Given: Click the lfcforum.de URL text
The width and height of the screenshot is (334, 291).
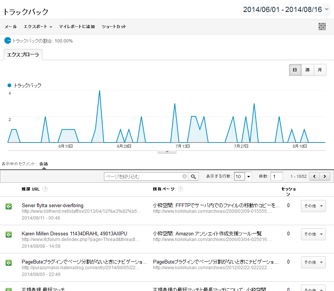Looking at the screenshot, I should click(81, 239).
